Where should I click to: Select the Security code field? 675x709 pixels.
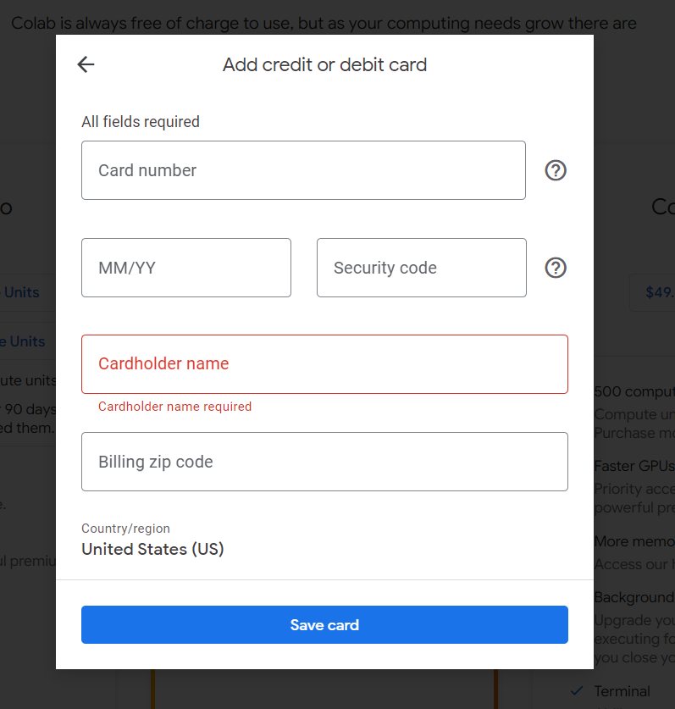(x=421, y=268)
